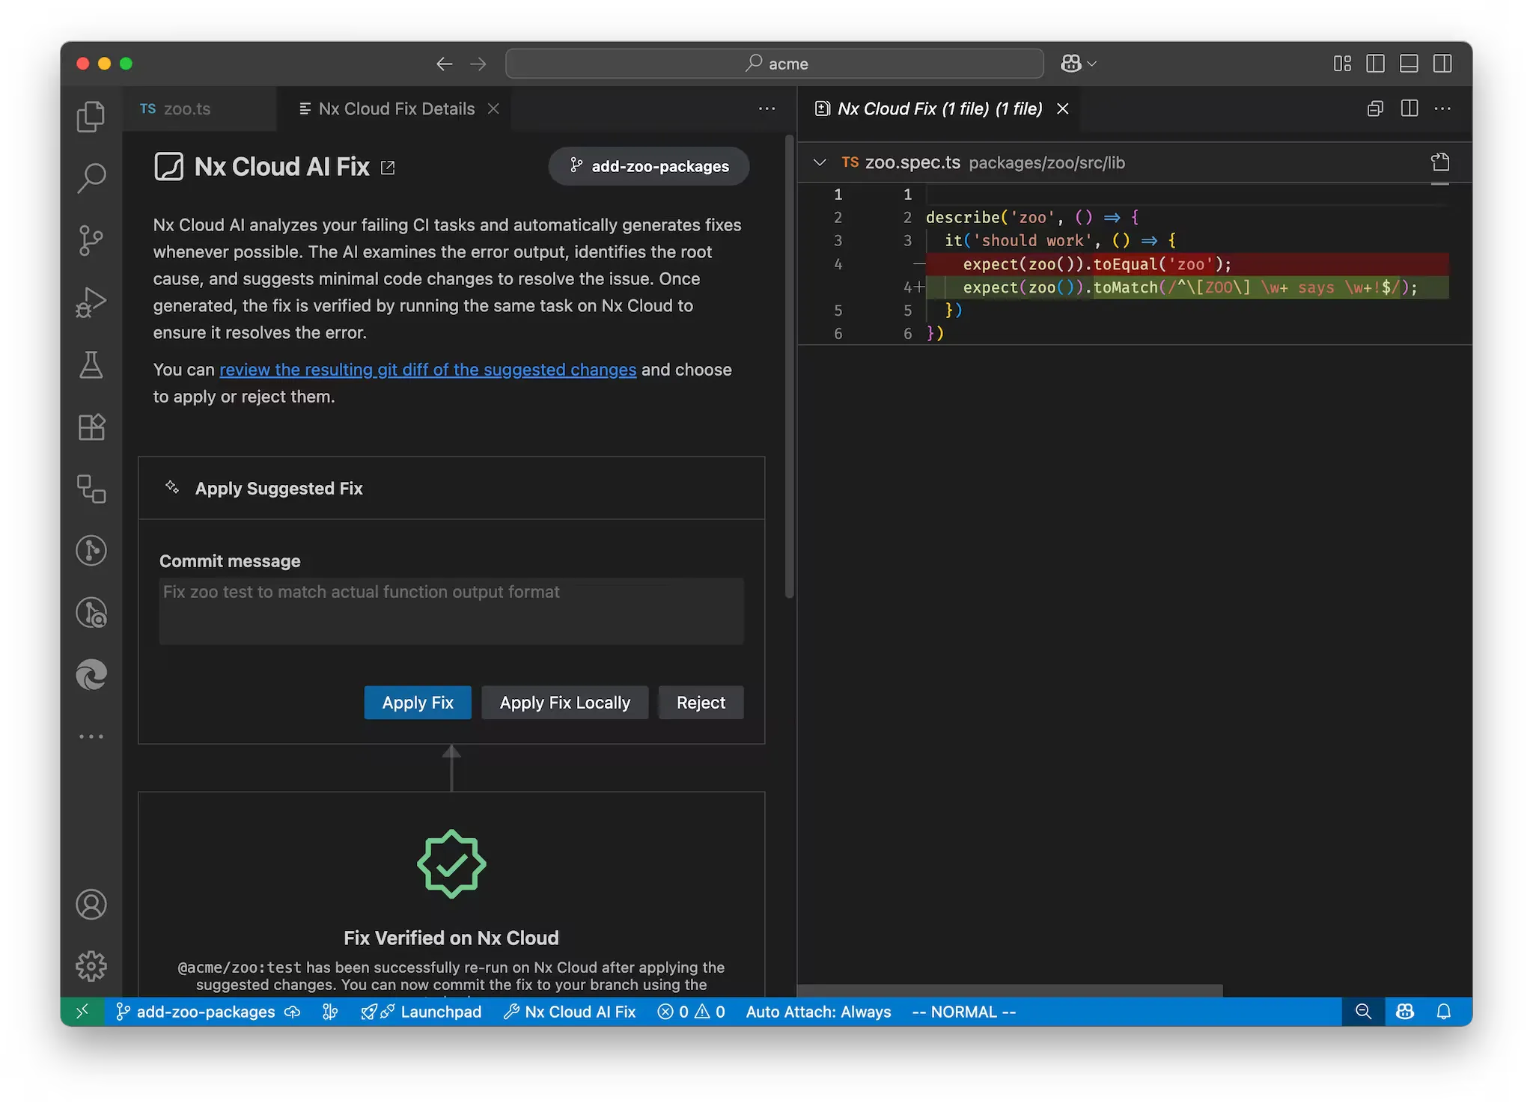Open the Extensions view
This screenshot has width=1533, height=1106.
[x=91, y=427]
